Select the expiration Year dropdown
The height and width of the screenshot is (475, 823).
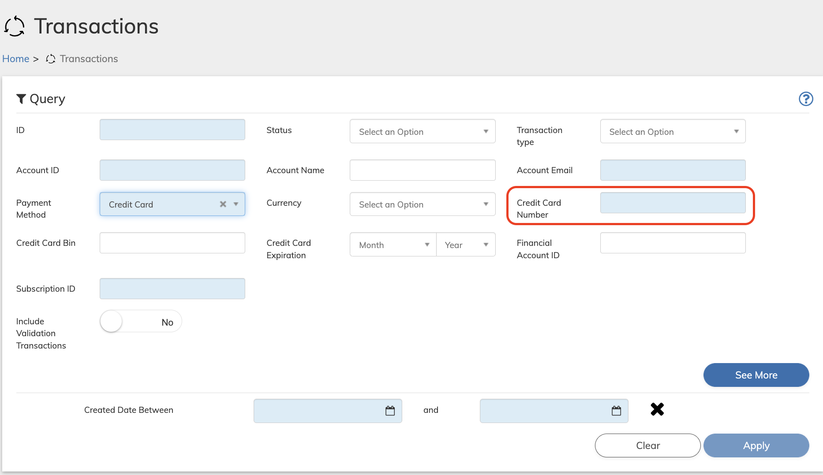click(x=466, y=245)
